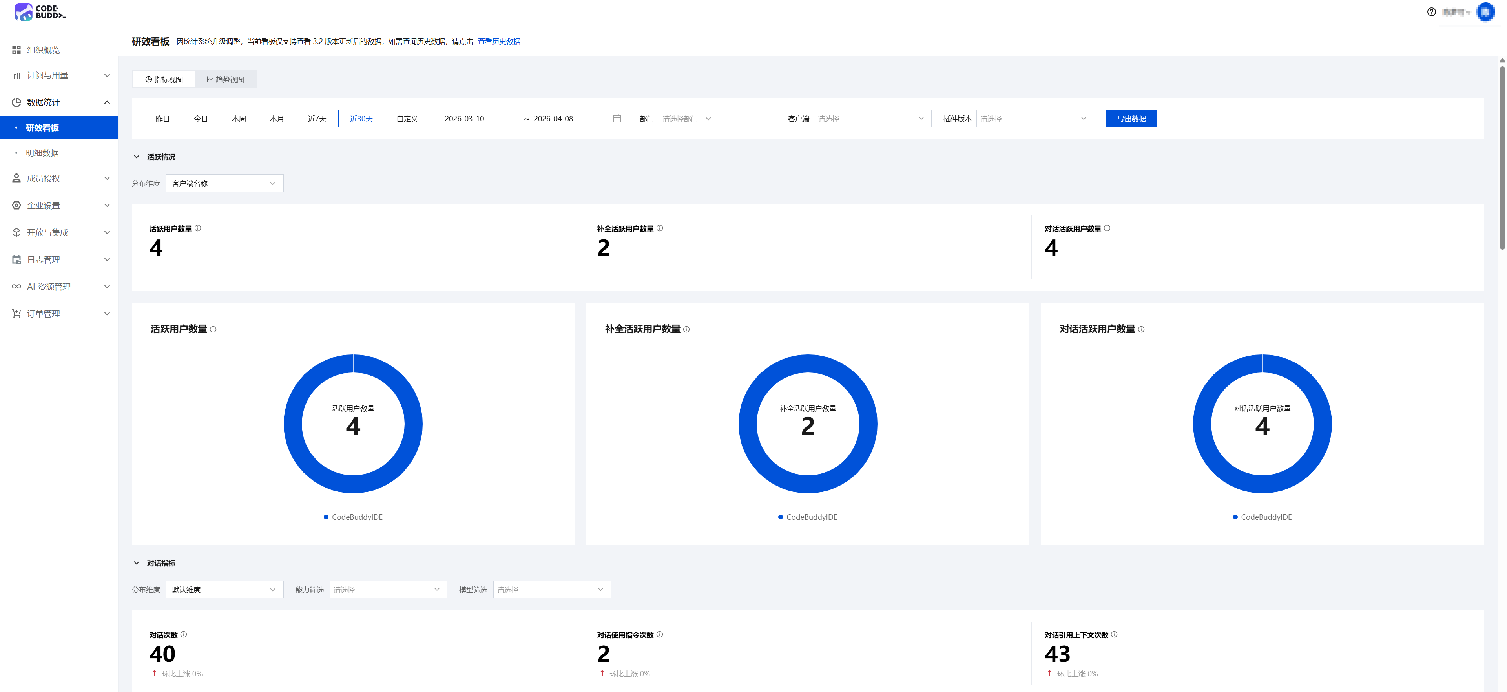Switch to the 趋势视图 tab
This screenshot has width=1507, height=692.
(x=225, y=80)
